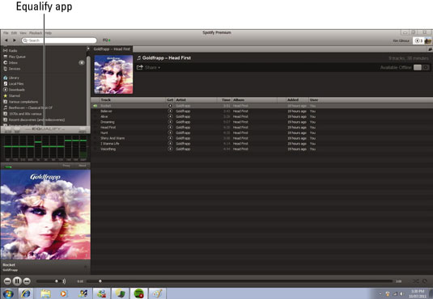Toggle shuffle in the playback bar

(416, 281)
